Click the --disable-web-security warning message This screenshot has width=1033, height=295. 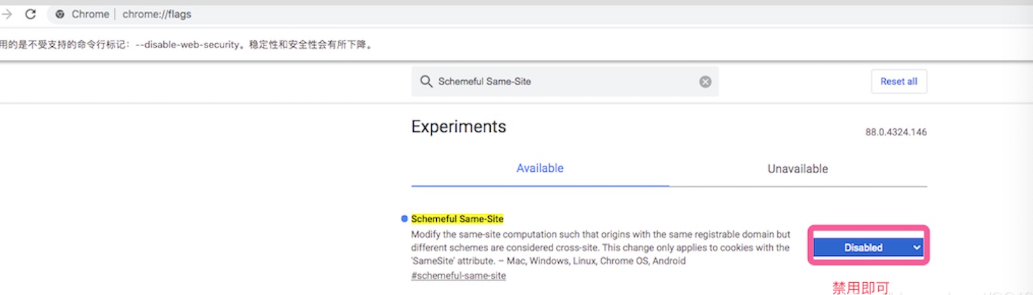click(x=186, y=44)
